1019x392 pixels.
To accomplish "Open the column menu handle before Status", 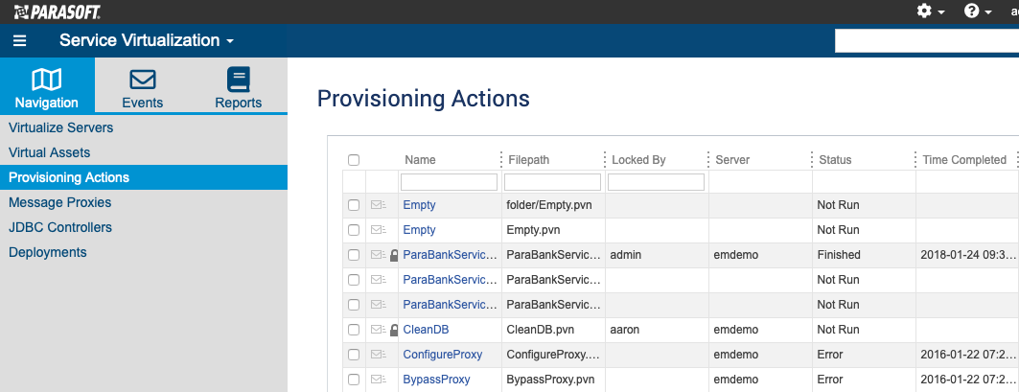I will [812, 160].
